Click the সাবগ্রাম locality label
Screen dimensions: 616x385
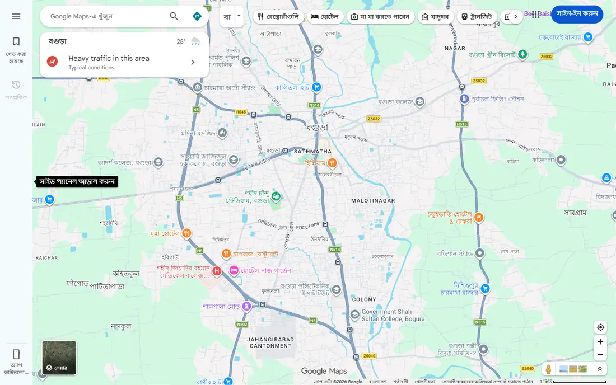pos(575,213)
